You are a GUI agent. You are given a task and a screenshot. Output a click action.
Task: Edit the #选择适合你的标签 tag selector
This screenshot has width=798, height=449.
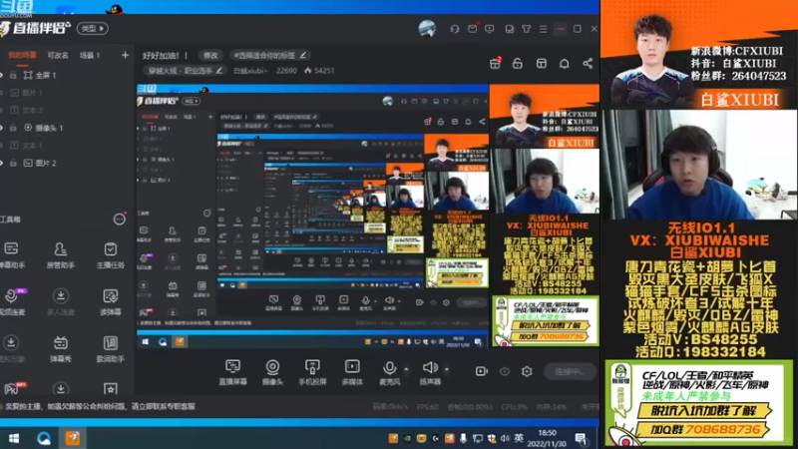point(269,55)
